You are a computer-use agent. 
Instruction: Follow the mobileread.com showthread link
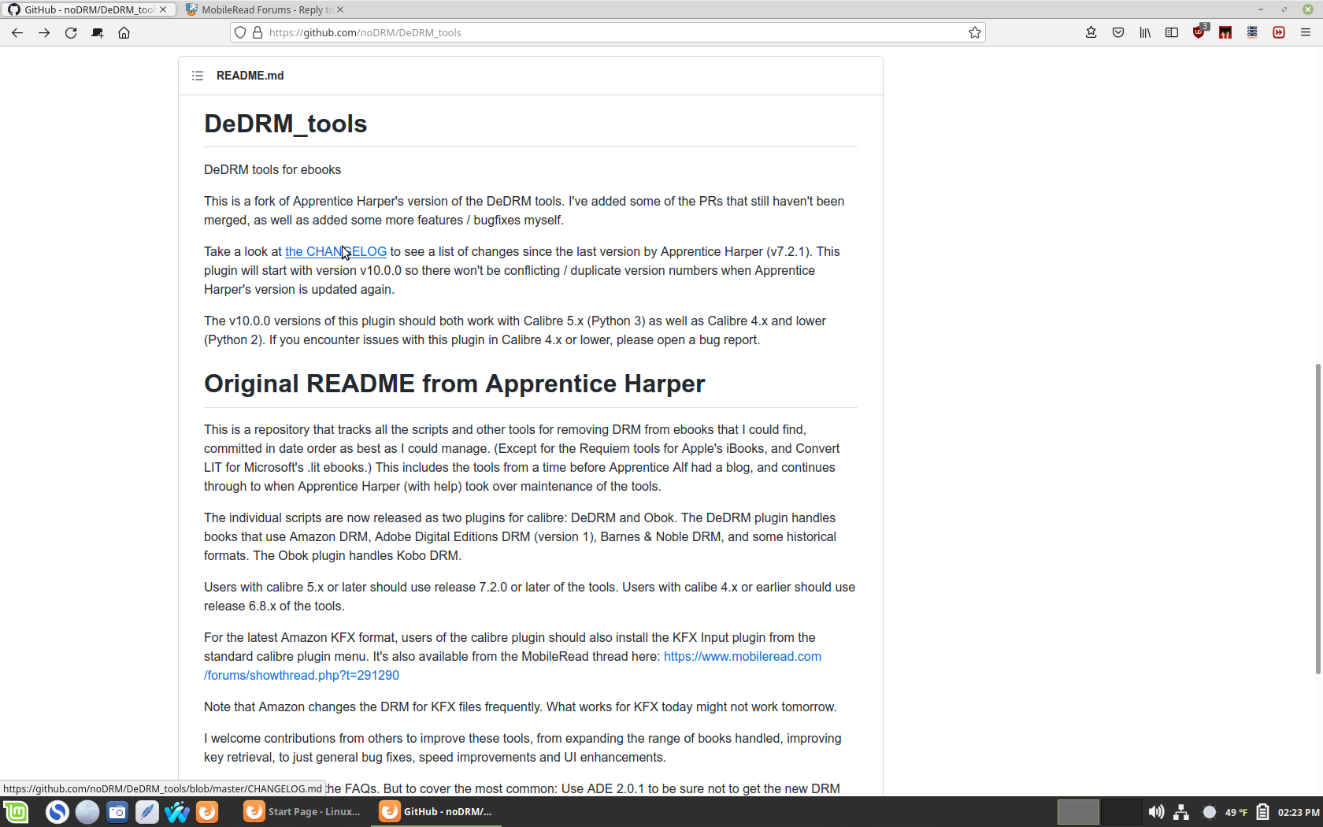click(x=513, y=666)
